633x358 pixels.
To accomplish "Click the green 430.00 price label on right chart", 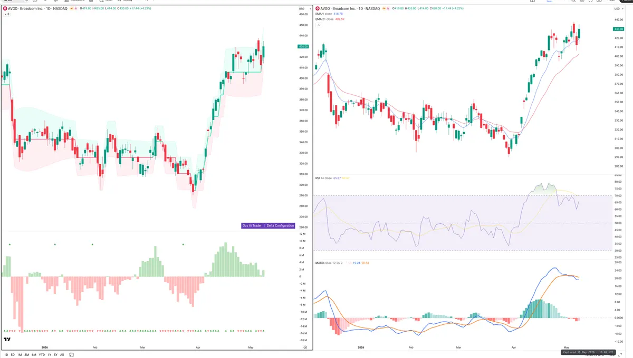I will pos(618,29).
